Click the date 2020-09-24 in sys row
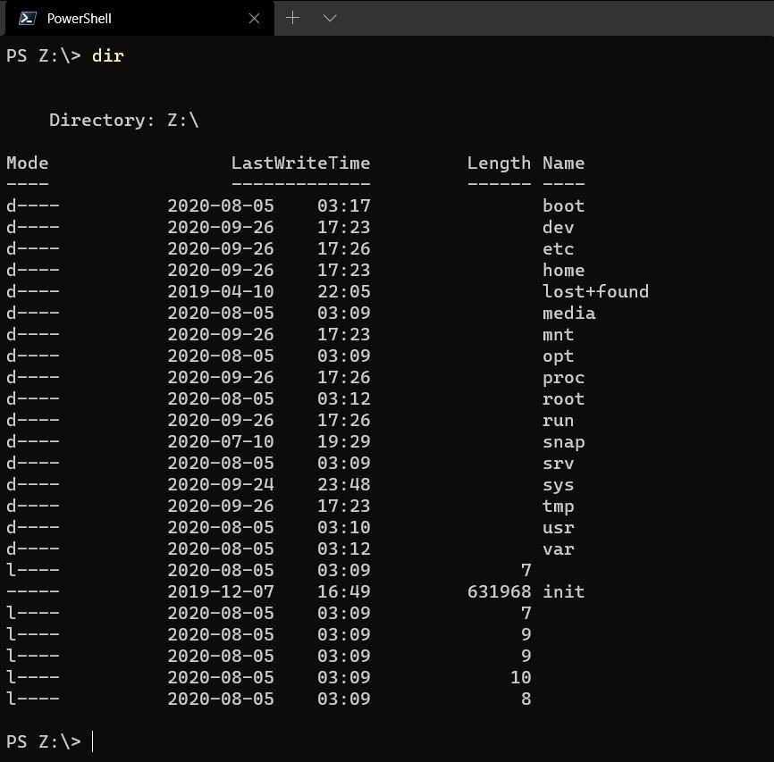The height and width of the screenshot is (762, 774). (x=220, y=484)
